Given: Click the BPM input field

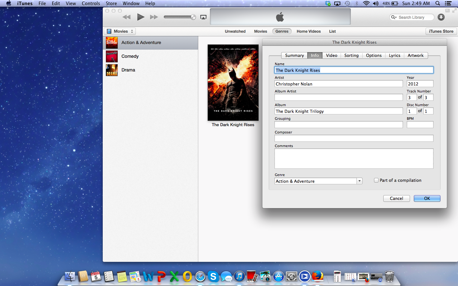Looking at the screenshot, I should click(420, 125).
